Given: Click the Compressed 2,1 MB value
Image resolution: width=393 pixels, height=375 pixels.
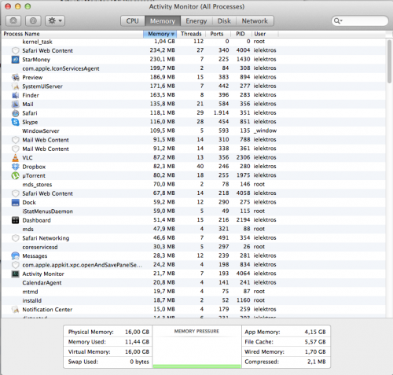Looking at the screenshot, I should click(x=317, y=362).
